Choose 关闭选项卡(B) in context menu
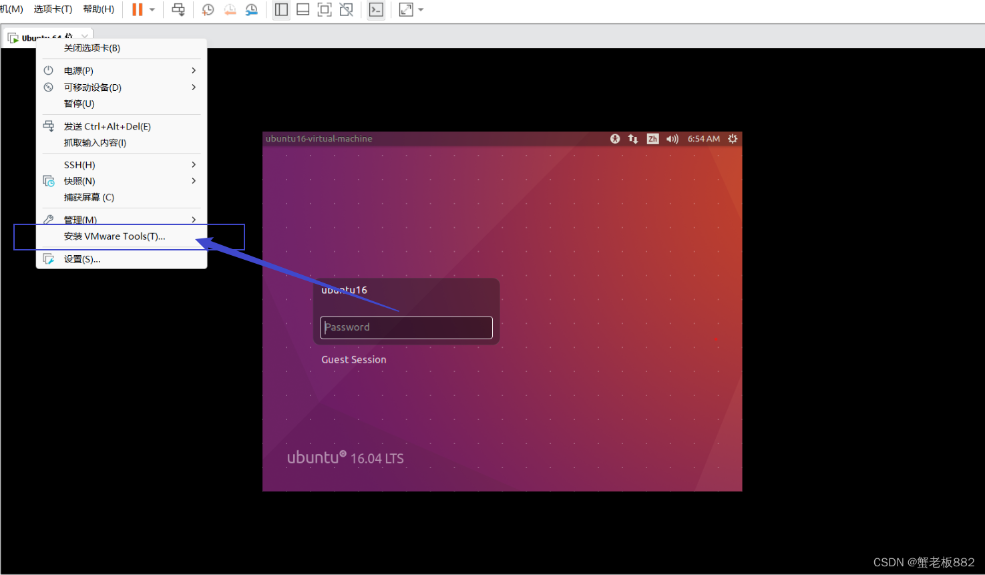 [122, 48]
